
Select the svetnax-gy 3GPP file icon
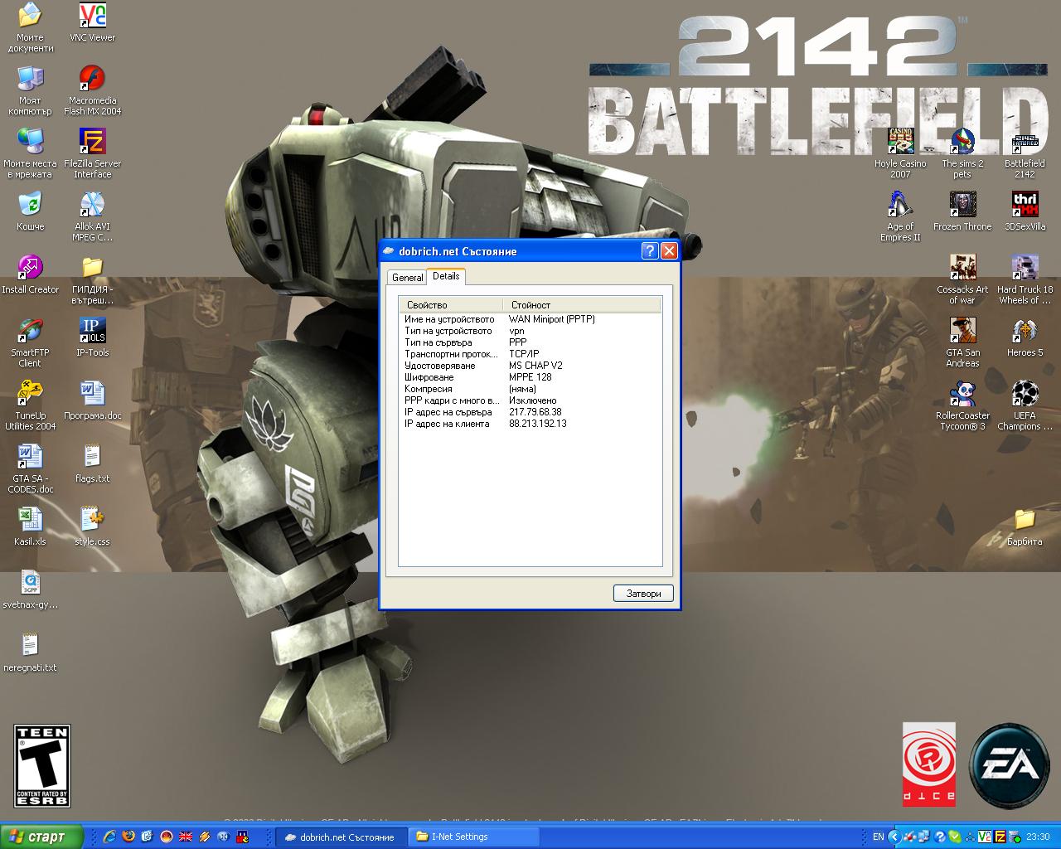point(31,590)
